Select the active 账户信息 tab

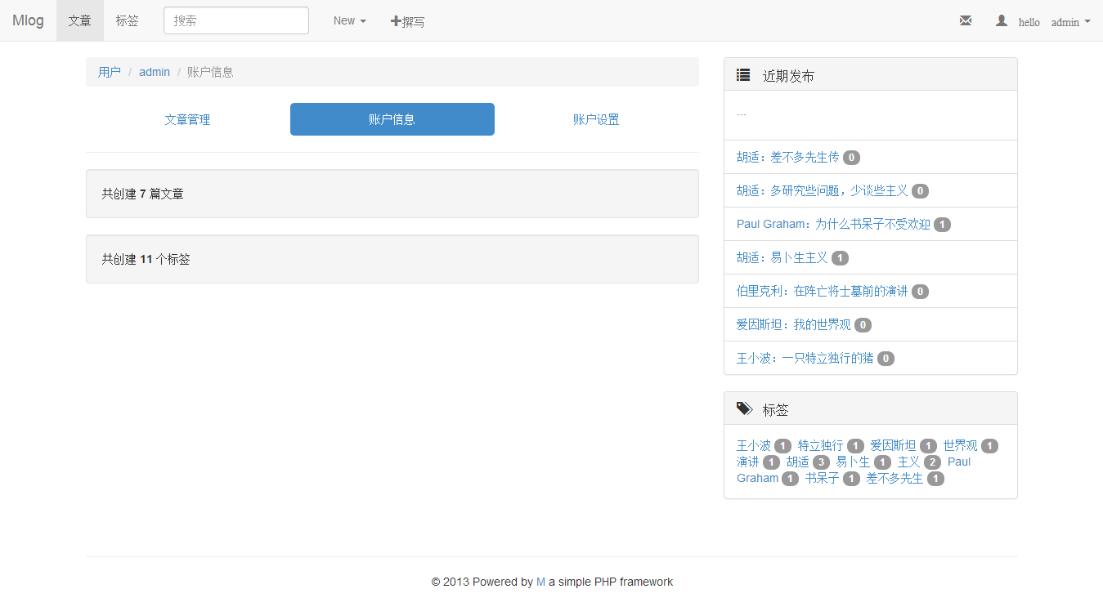pos(392,119)
